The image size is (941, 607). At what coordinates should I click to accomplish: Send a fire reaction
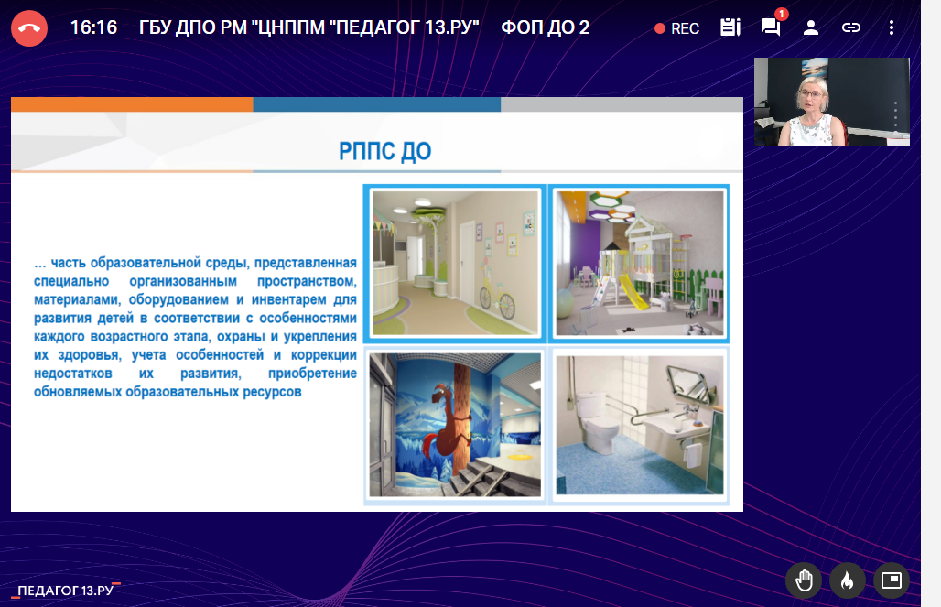[x=848, y=580]
